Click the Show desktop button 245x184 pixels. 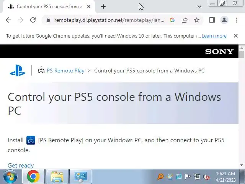243,176
